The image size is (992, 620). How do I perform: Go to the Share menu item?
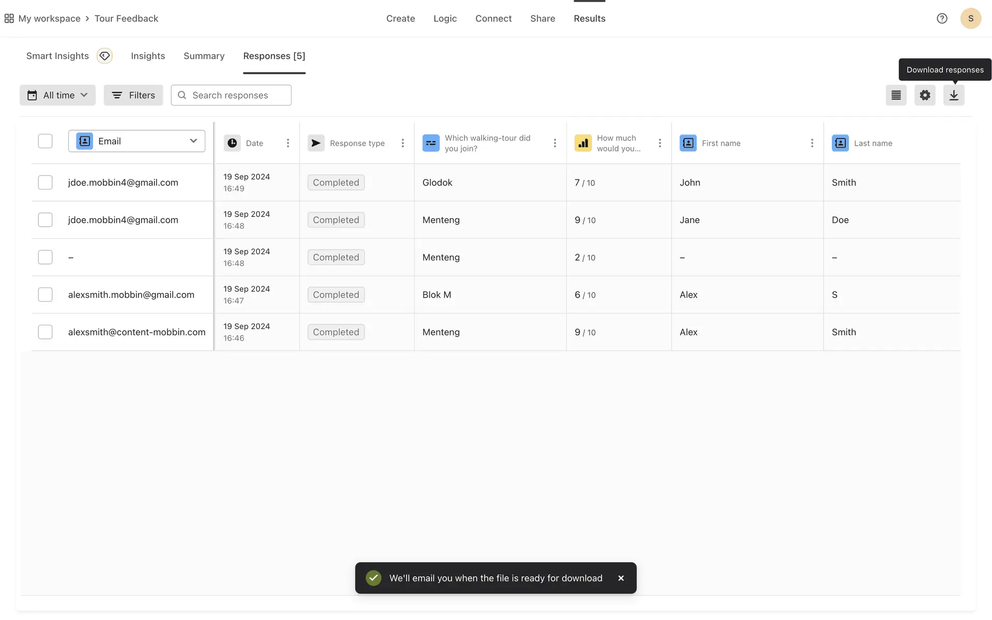tap(542, 19)
